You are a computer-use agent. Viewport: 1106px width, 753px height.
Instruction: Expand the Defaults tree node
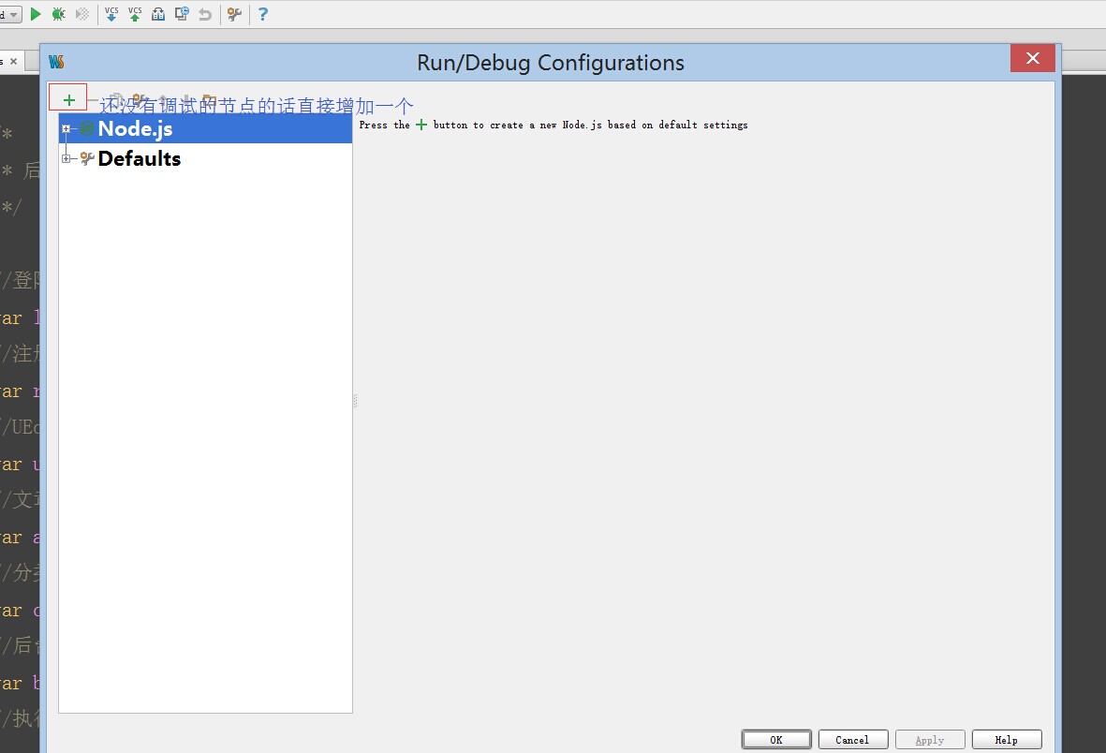pos(66,158)
